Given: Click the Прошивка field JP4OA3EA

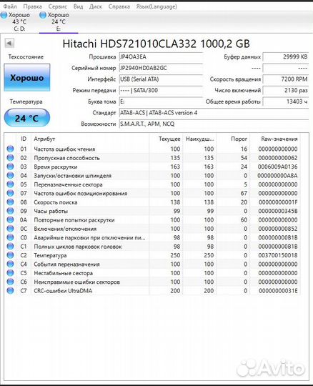Looking at the screenshot, I should (161, 57).
